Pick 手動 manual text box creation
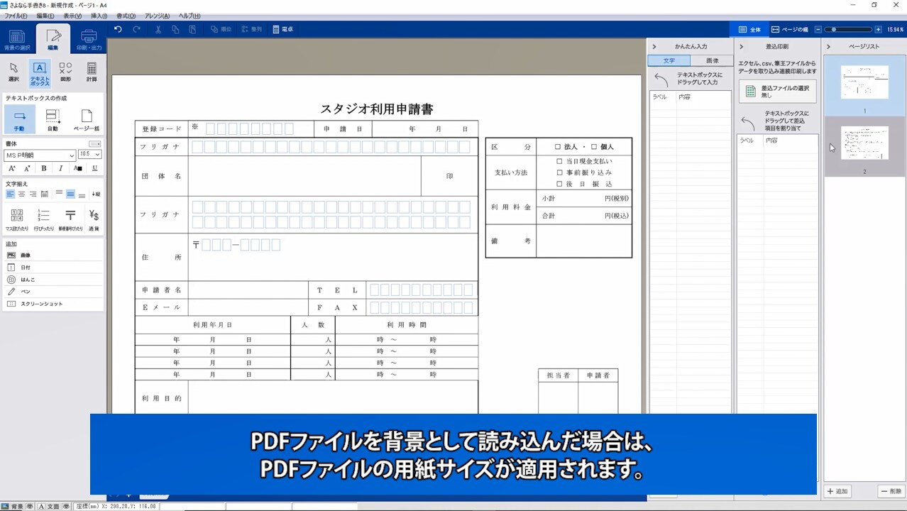This screenshot has height=511, width=907. [19, 119]
